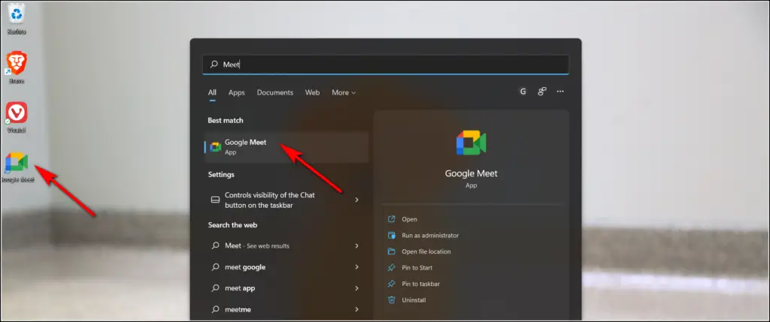Screen dimensions: 770x322
Task: Expand the chat visibility setting chevron
Action: [x=357, y=200]
